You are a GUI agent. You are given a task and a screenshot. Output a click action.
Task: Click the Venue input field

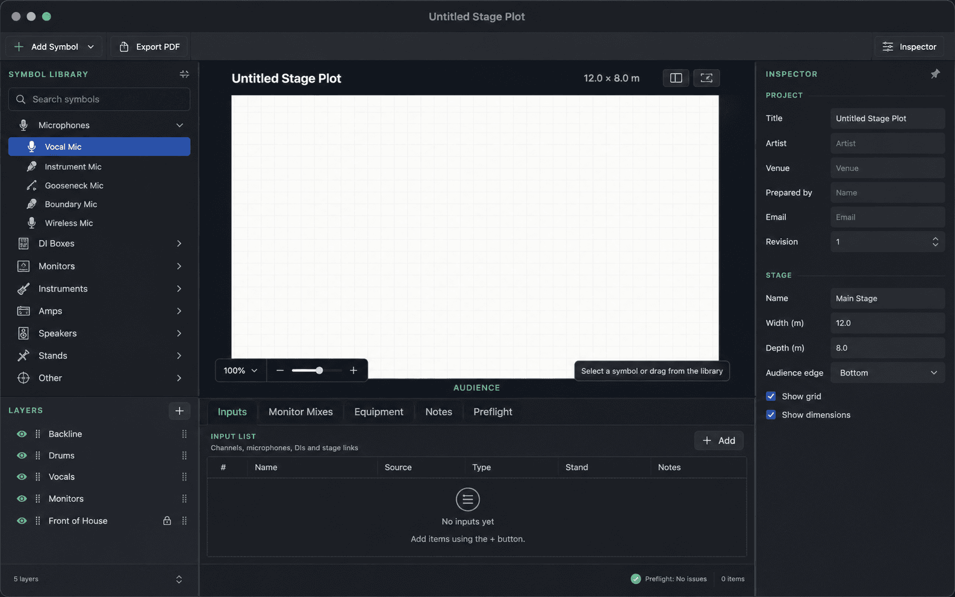click(888, 168)
